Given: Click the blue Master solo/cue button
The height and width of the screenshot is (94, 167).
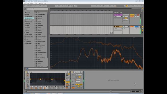Looking at the screenshot, I should (137, 27).
